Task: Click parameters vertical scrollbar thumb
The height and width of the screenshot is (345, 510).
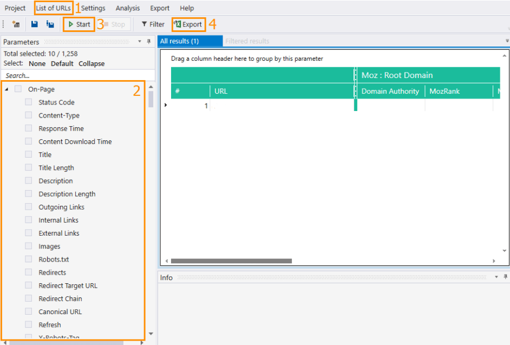Action: coord(151,99)
